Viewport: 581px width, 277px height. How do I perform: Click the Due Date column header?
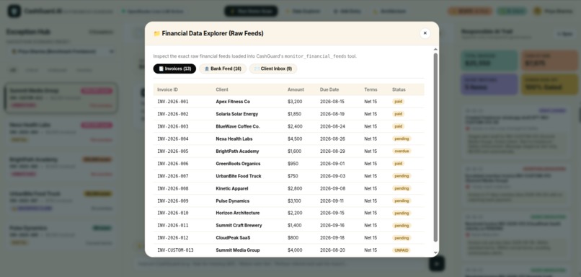pyautogui.click(x=329, y=89)
